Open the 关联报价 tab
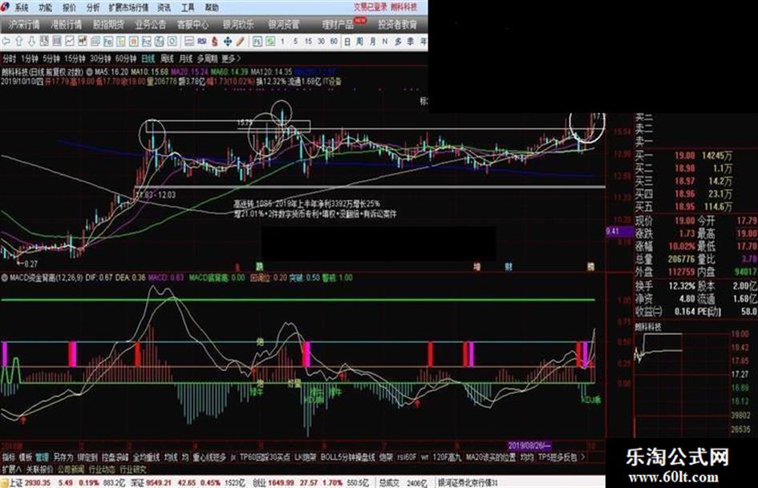This screenshot has height=488, width=758. 39,469
